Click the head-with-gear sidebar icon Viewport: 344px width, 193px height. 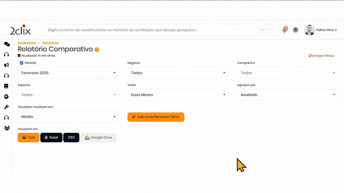point(6,96)
